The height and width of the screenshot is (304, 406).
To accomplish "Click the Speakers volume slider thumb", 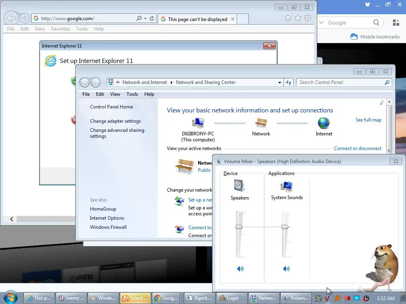I will 239,227.
